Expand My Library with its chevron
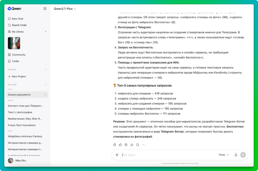Image resolution: width=258 pixels, height=171 pixels. pyautogui.click(x=46, y=32)
